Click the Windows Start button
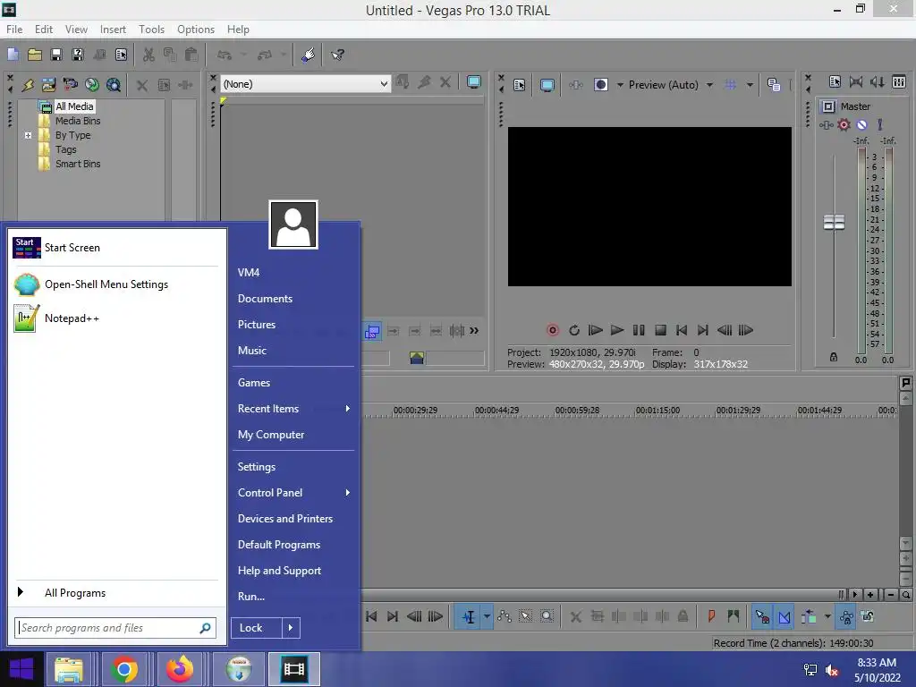 coord(21,669)
